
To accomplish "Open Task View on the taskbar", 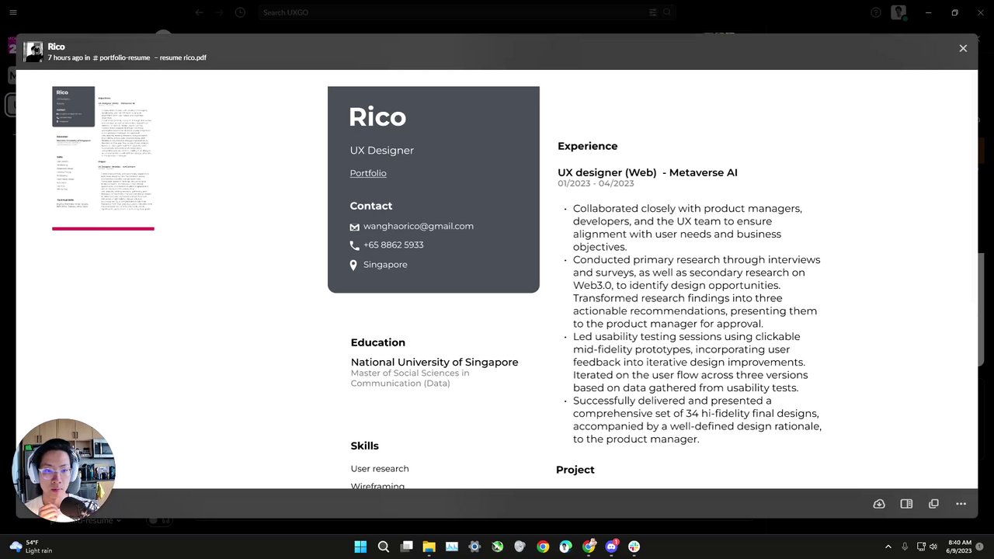I will (406, 547).
